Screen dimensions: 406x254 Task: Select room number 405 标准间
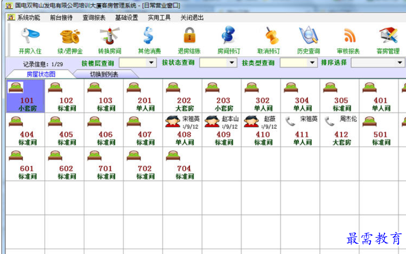(x=66, y=135)
